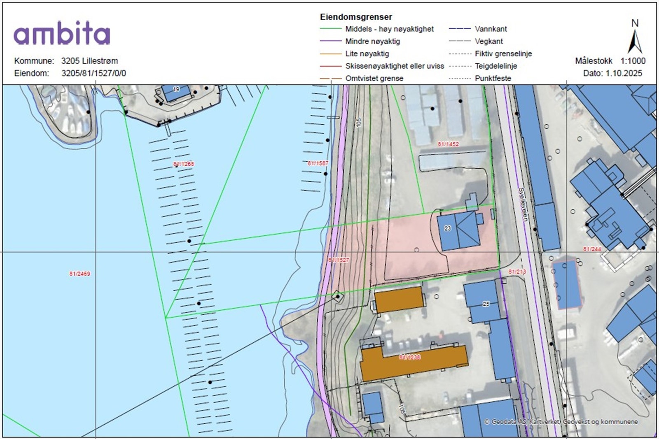Image resolution: width=659 pixels, height=439 pixels.
Task: Click the dotted Punktfeste line sample
Action: (x=460, y=78)
